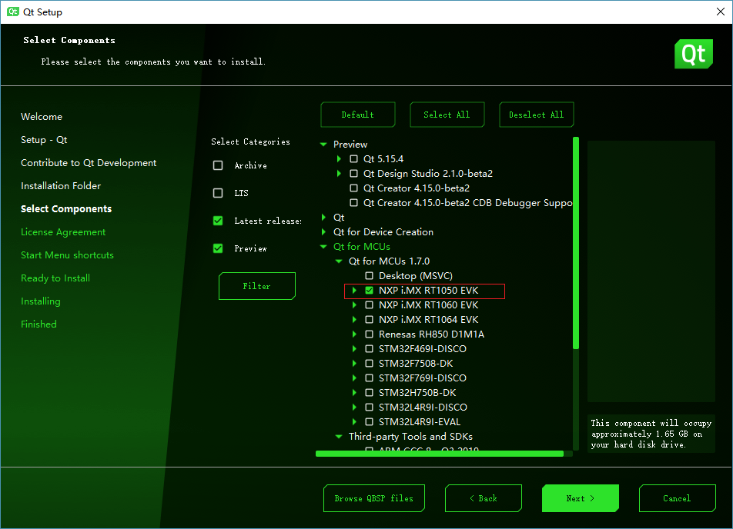The height and width of the screenshot is (529, 733).
Task: Collapse the Preview tree node
Action: [x=323, y=145]
